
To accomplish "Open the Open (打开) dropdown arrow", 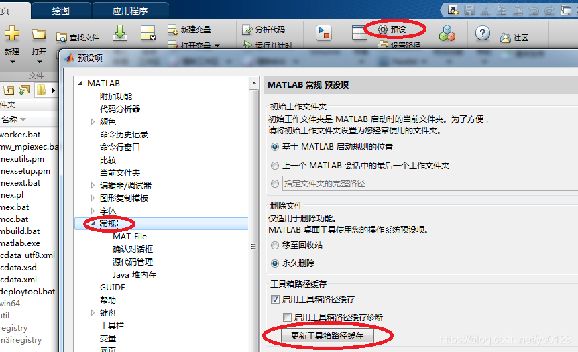I will [39, 62].
